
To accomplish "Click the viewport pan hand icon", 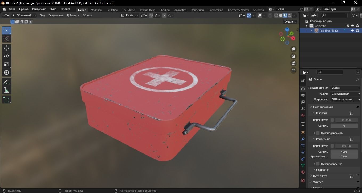I will pyautogui.click(x=294, y=56).
